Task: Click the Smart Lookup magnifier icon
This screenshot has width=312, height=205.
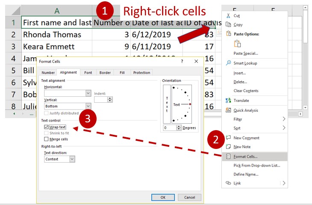Action: [x=228, y=63]
